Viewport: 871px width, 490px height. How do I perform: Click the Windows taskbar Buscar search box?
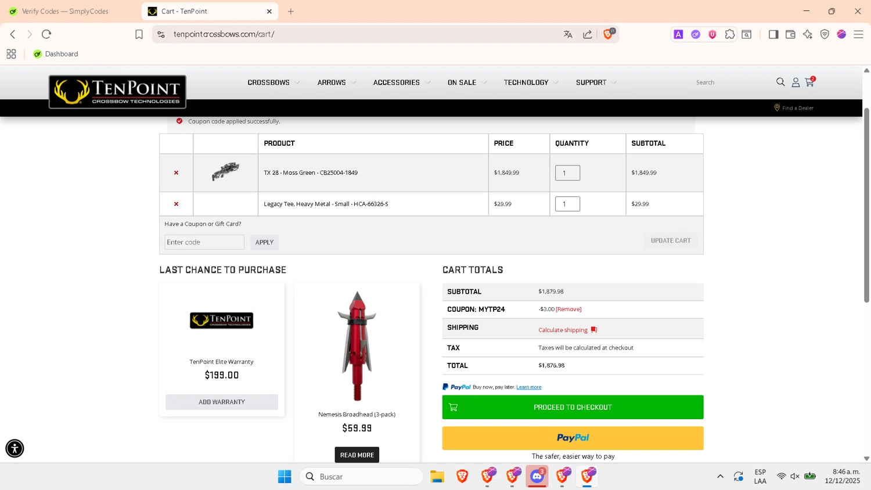point(361,477)
